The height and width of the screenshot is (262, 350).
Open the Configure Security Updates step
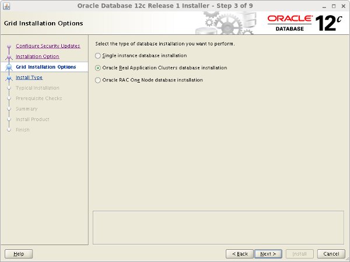48,46
